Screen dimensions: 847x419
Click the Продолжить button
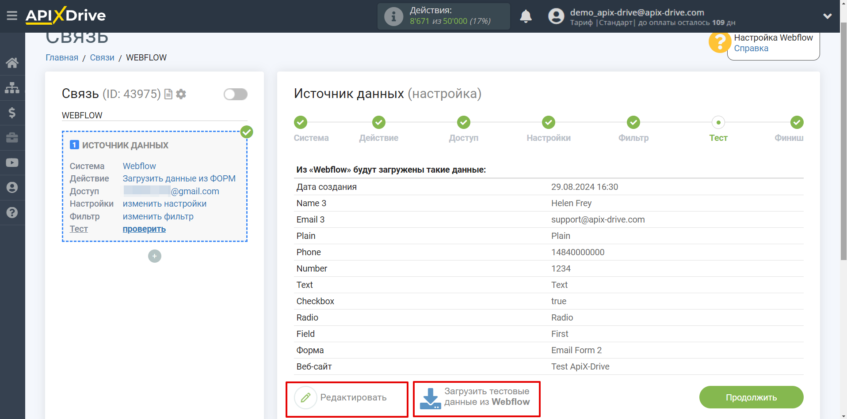coord(751,397)
